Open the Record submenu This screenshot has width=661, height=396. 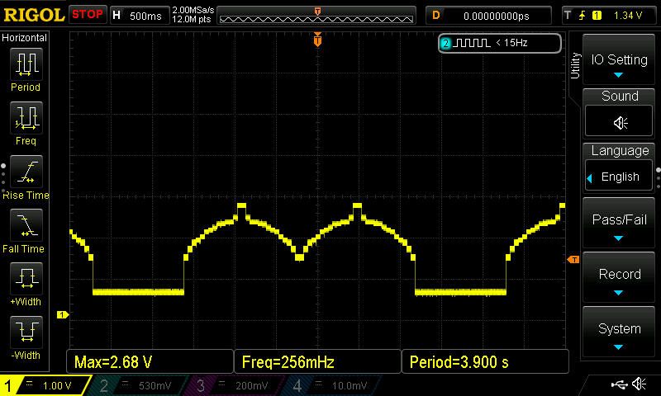620,279
